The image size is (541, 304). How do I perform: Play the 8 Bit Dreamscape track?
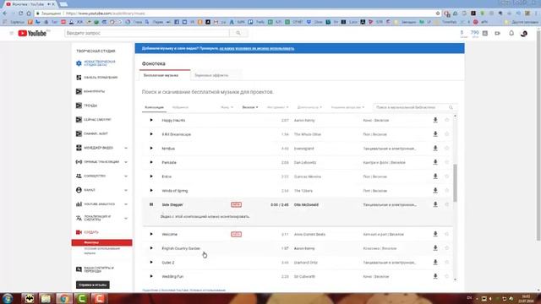point(151,134)
